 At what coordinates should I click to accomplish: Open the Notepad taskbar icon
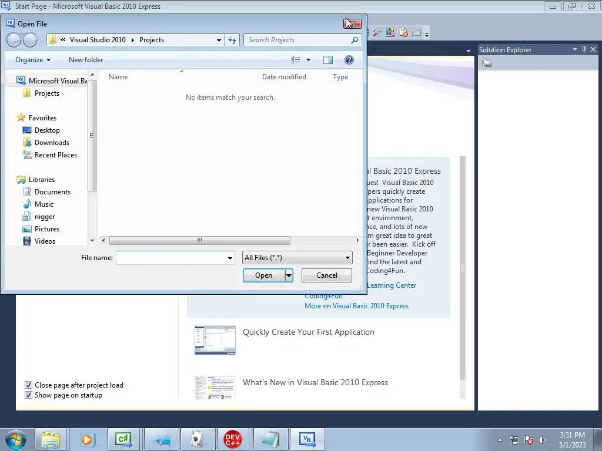269,439
